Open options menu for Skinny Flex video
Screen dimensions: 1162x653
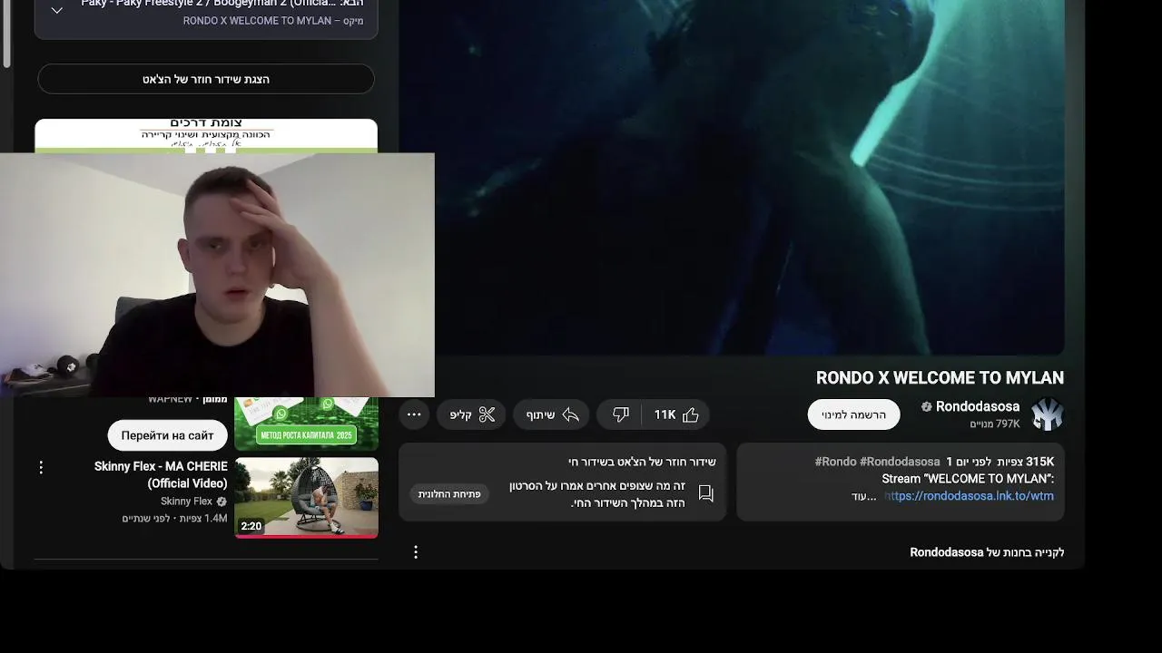(41, 467)
